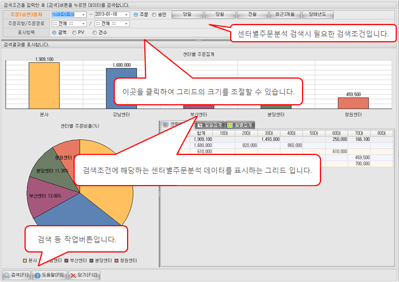
Task: Click the 검색[F1] search button
Action: [16, 275]
